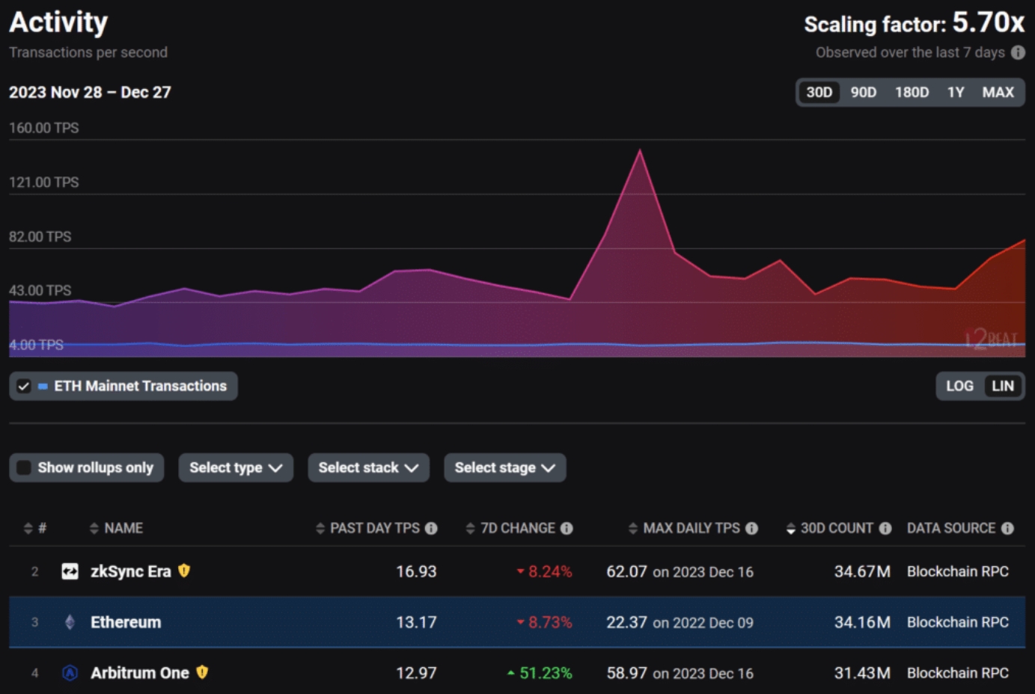Click the Data Source info icon
The width and height of the screenshot is (1035, 694).
click(x=1007, y=528)
